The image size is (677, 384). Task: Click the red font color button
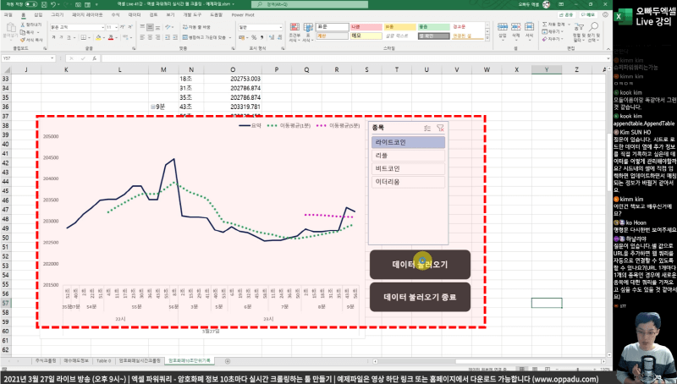(111, 37)
